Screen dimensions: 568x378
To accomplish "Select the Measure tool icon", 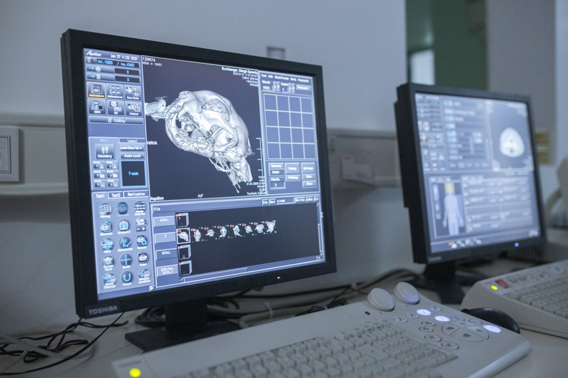I will (106, 228).
